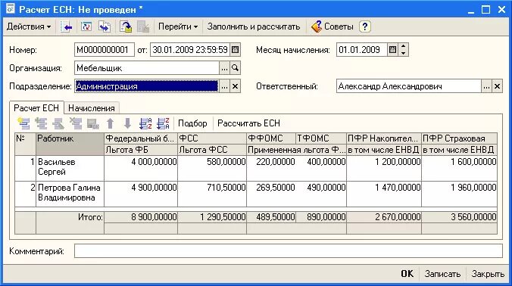This screenshot has width=512, height=286.
Task: Click Рассчитать ЕСН button
Action: click(249, 123)
